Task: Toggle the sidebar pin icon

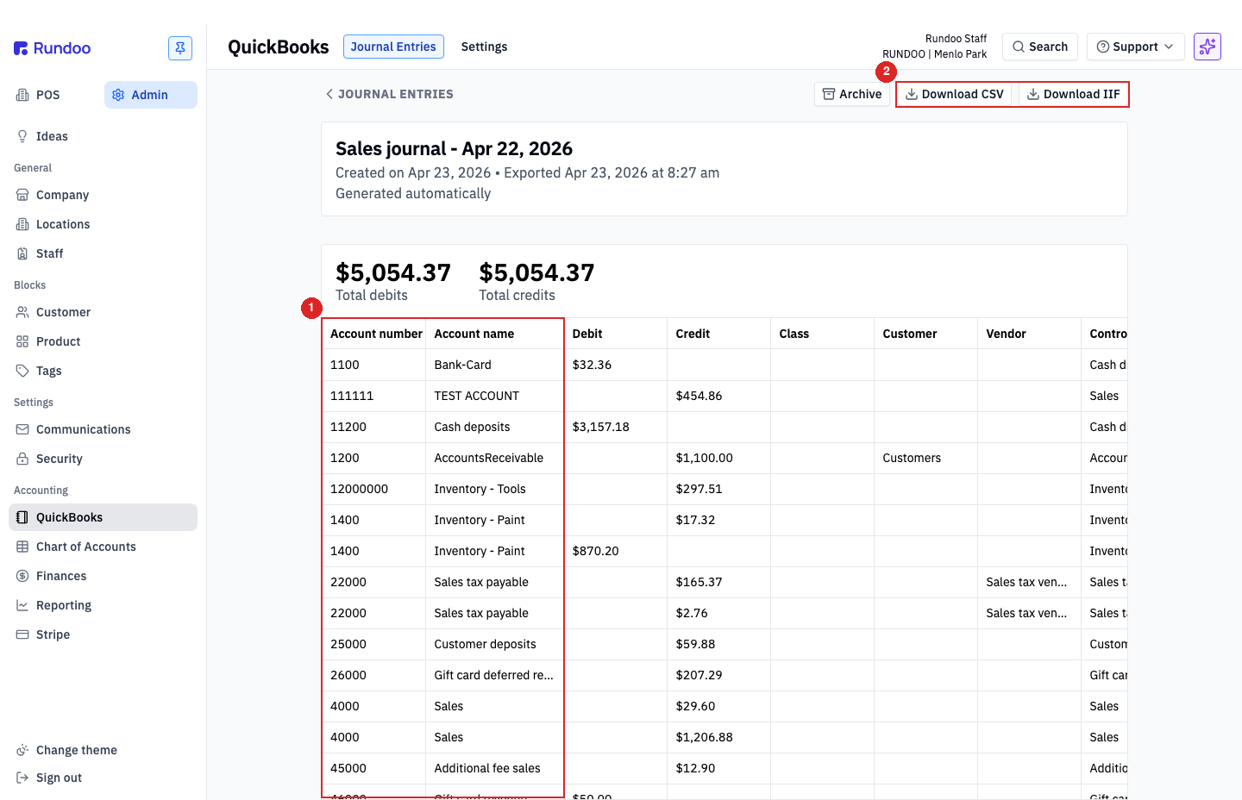Action: click(180, 48)
